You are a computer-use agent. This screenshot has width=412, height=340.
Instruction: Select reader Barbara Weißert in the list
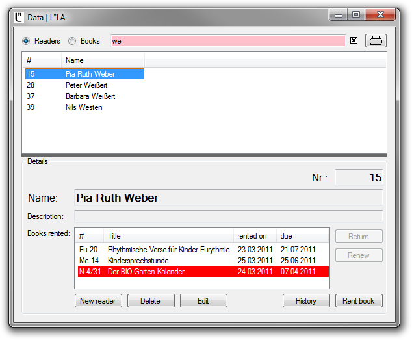tap(90, 96)
